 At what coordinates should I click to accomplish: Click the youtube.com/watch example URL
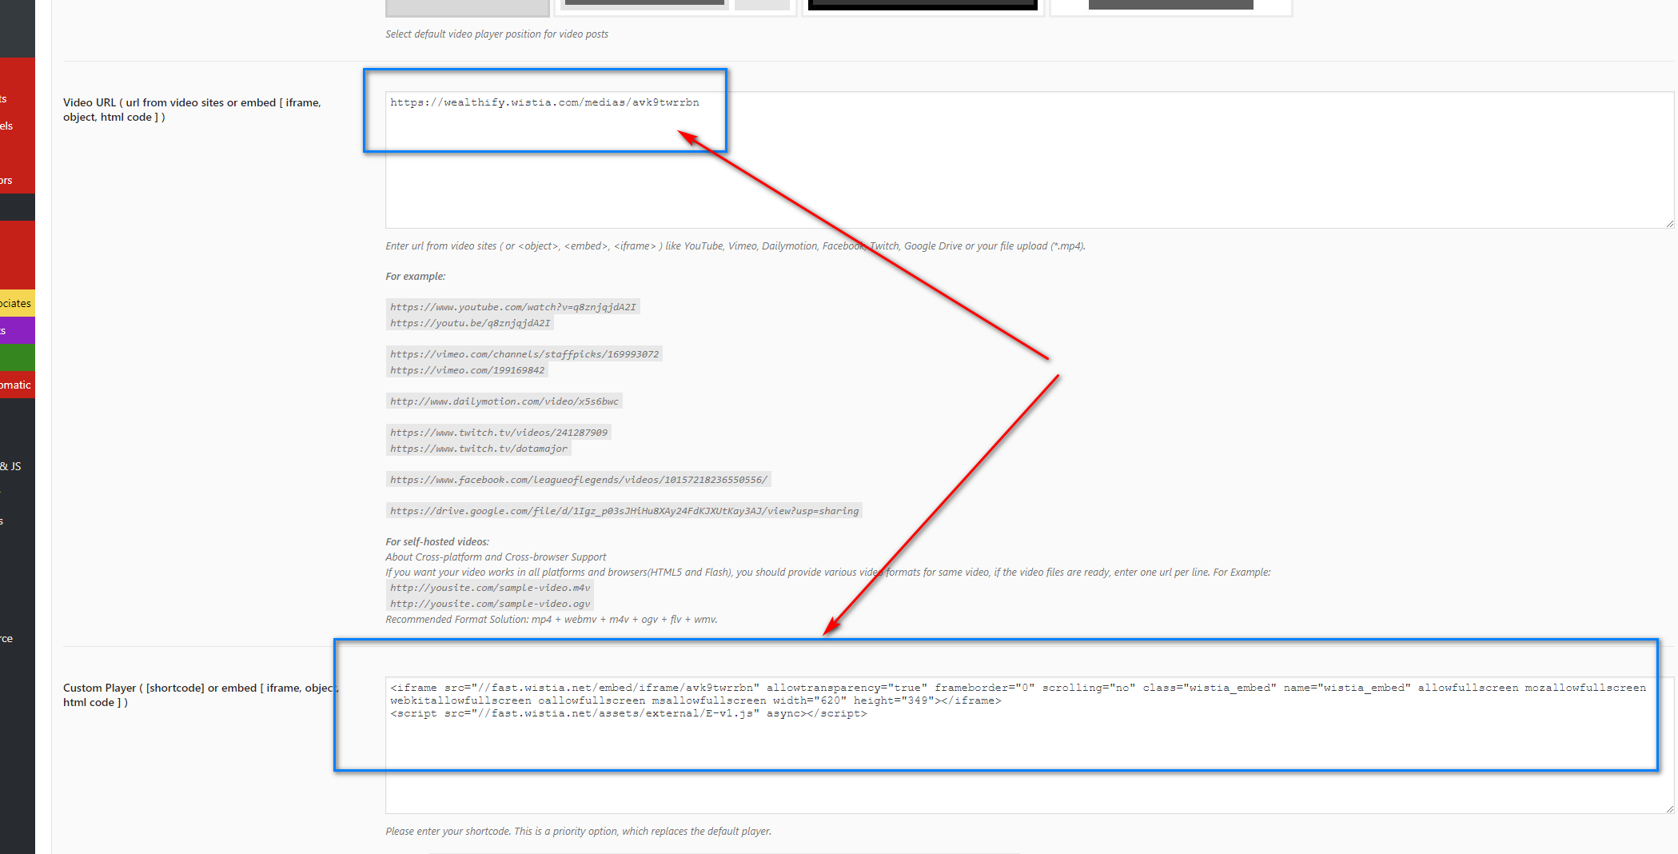[512, 307]
